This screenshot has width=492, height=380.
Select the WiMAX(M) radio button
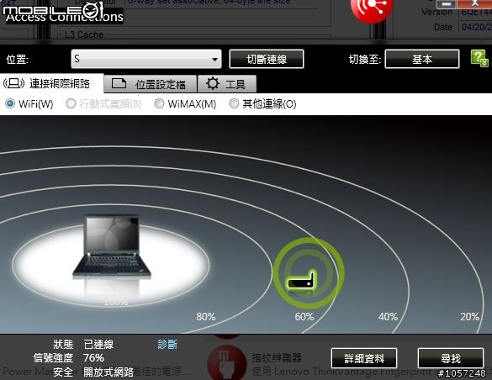(159, 103)
